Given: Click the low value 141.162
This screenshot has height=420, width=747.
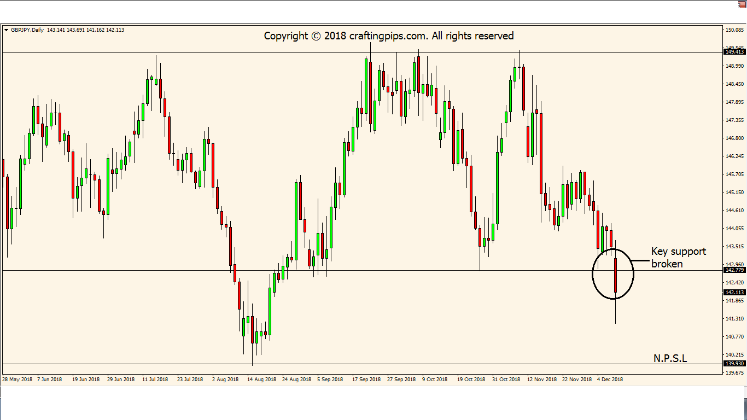Looking at the screenshot, I should [96, 30].
